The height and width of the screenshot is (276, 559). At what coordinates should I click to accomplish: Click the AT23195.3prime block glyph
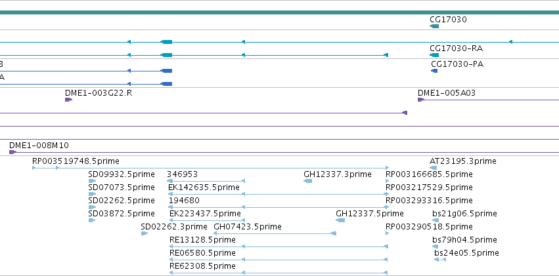coord(433,168)
